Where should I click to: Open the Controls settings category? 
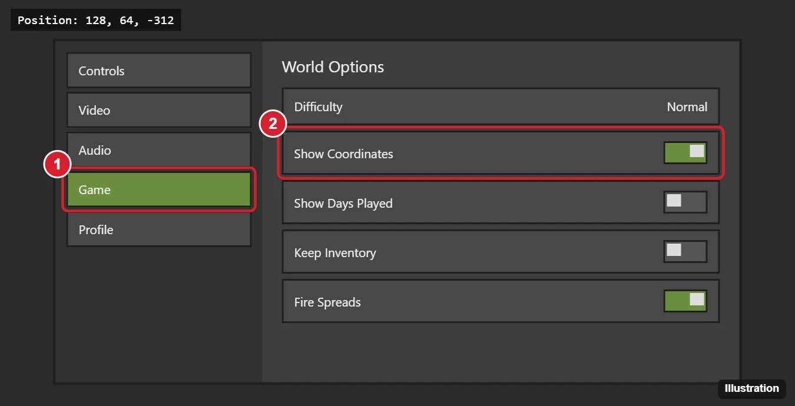[159, 71]
